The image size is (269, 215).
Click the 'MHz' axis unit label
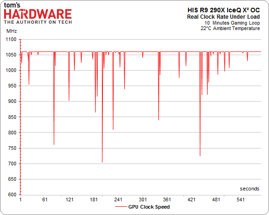tap(12, 31)
